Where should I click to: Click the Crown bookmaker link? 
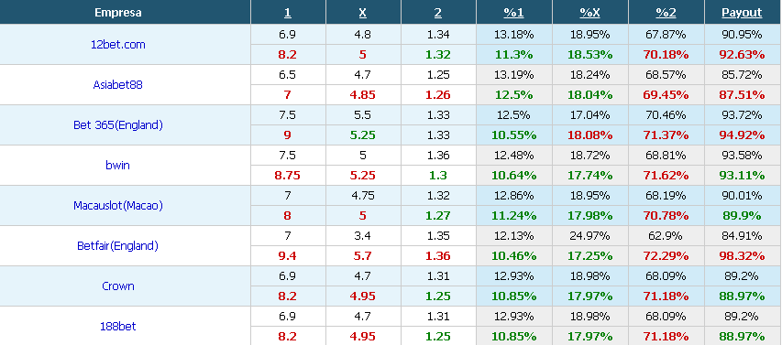[x=117, y=286]
